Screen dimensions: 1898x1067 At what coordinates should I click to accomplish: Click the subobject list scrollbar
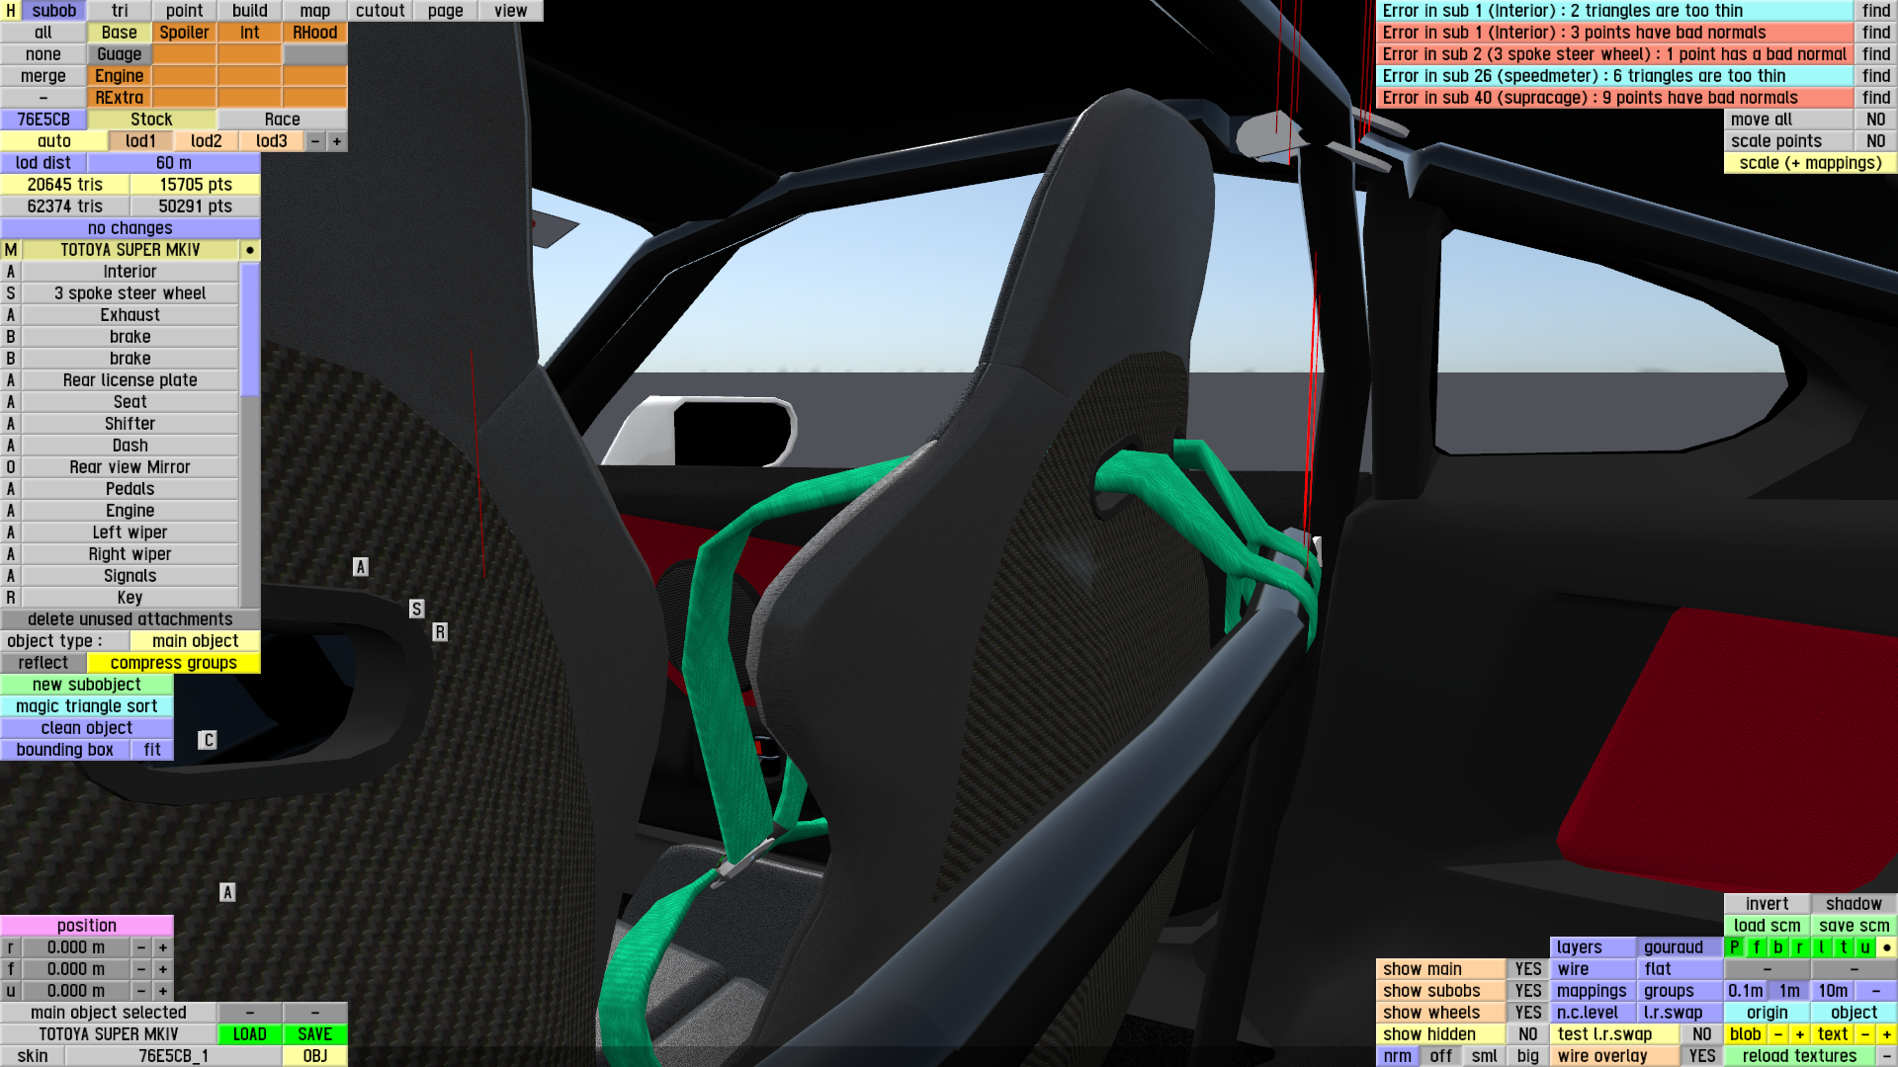250,331
